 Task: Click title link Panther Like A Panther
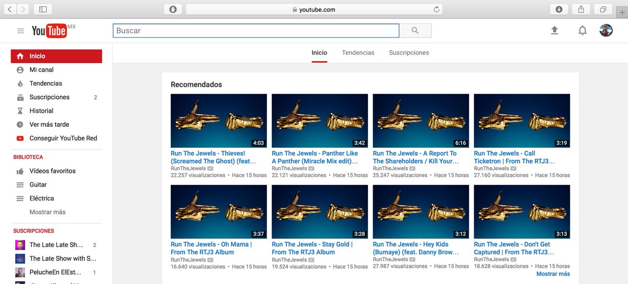click(315, 157)
